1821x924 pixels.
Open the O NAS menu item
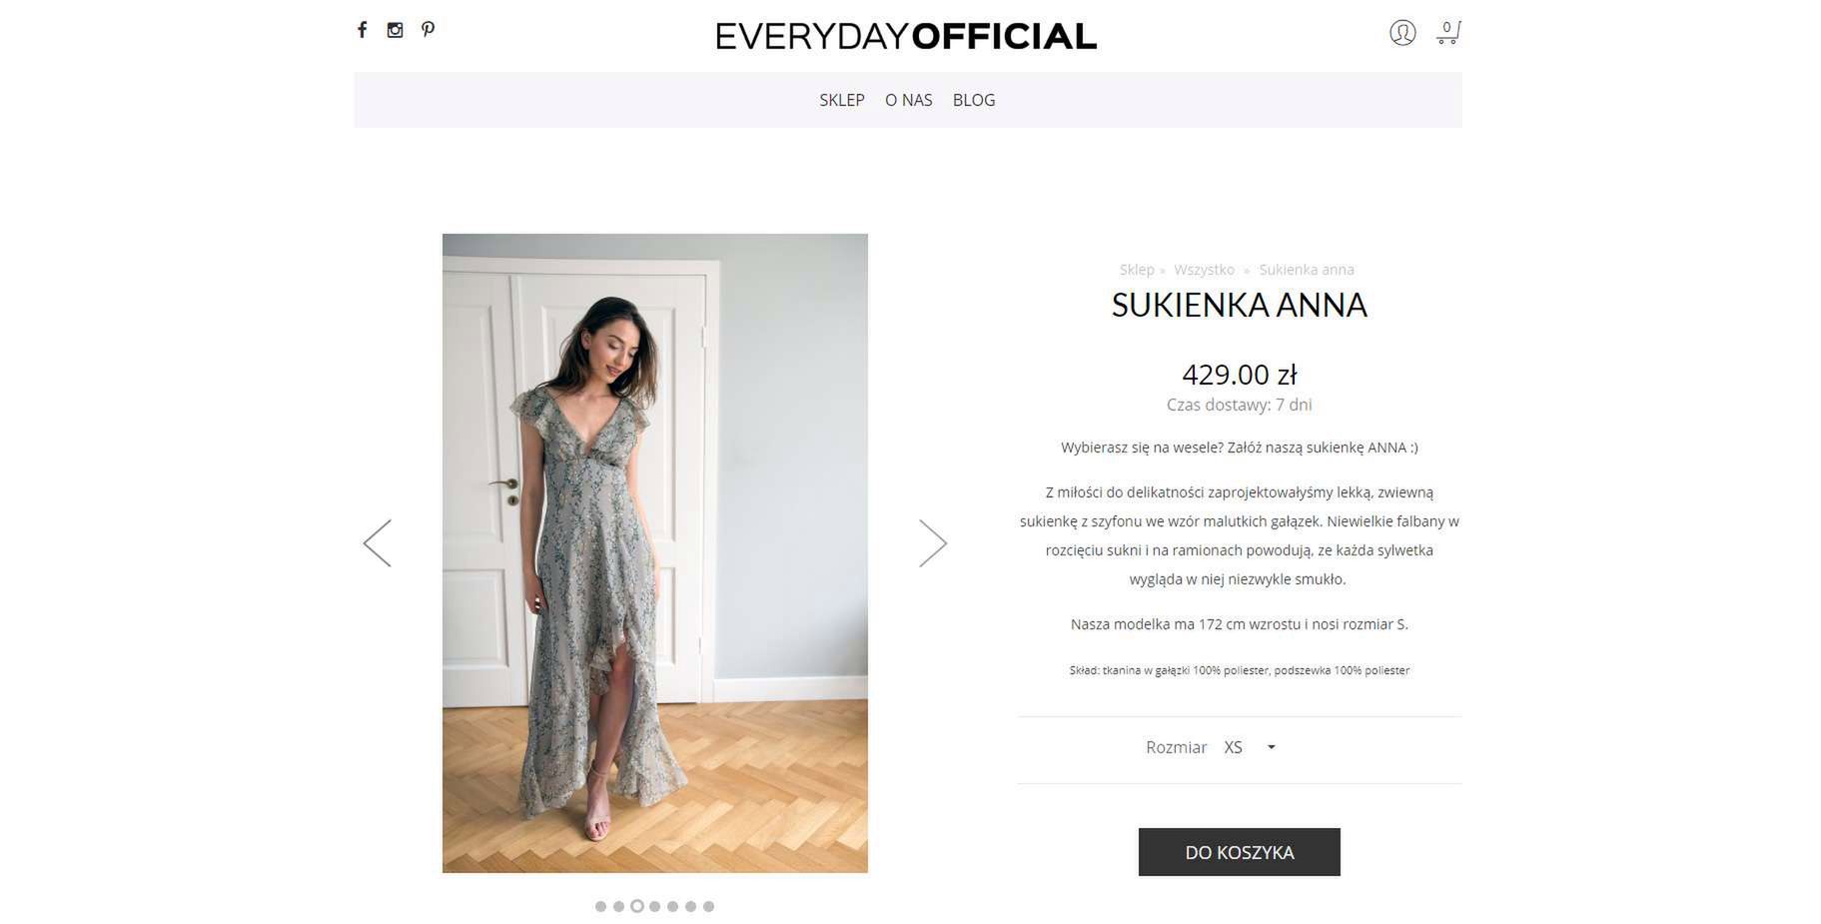tap(909, 100)
